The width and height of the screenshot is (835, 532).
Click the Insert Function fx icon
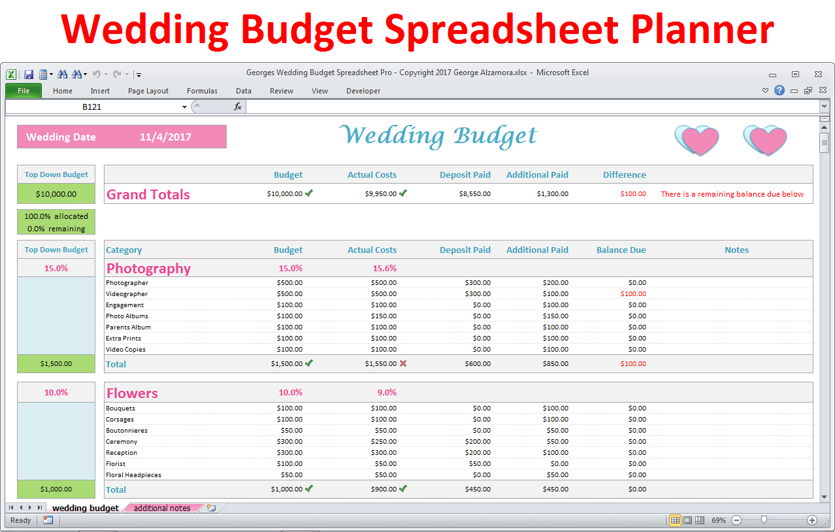(238, 107)
